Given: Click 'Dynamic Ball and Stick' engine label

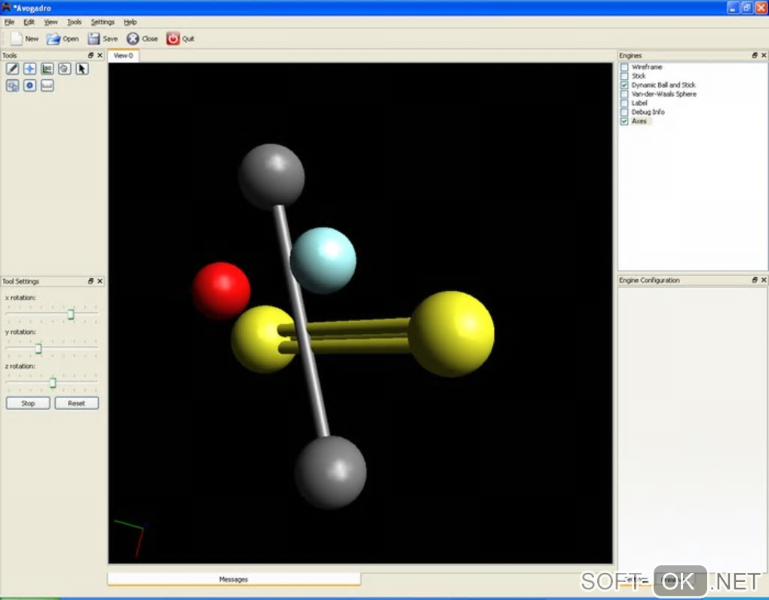Looking at the screenshot, I should [663, 85].
